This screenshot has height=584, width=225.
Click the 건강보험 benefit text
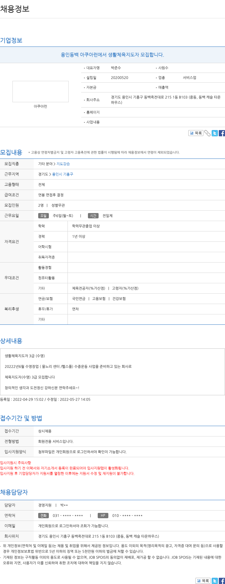119,299
